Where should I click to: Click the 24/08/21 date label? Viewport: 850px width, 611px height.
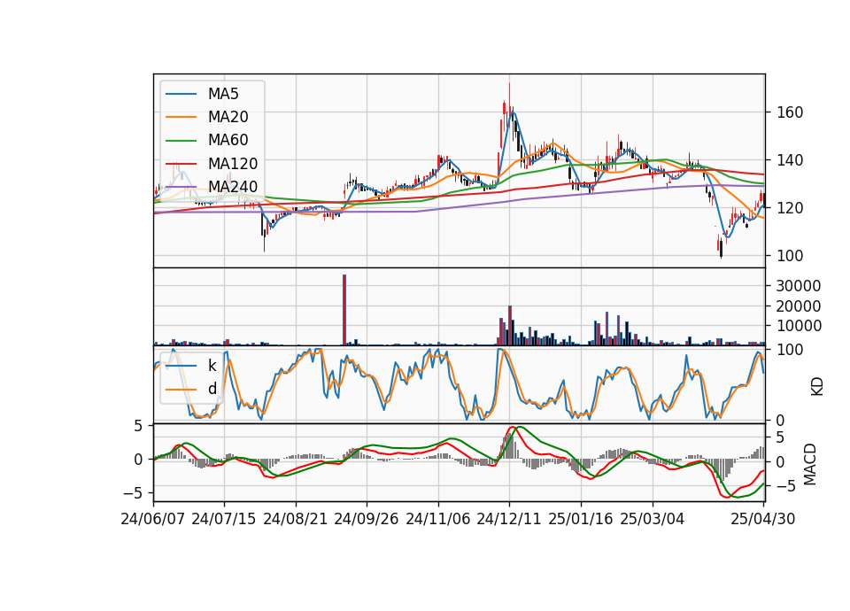(296, 519)
